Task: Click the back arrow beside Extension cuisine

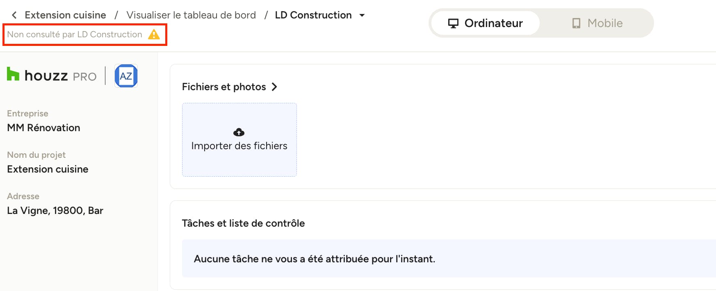Action: click(x=14, y=15)
